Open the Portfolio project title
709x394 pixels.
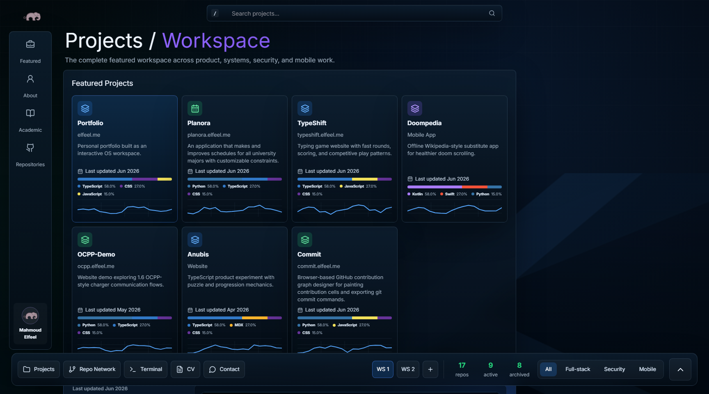(90, 123)
